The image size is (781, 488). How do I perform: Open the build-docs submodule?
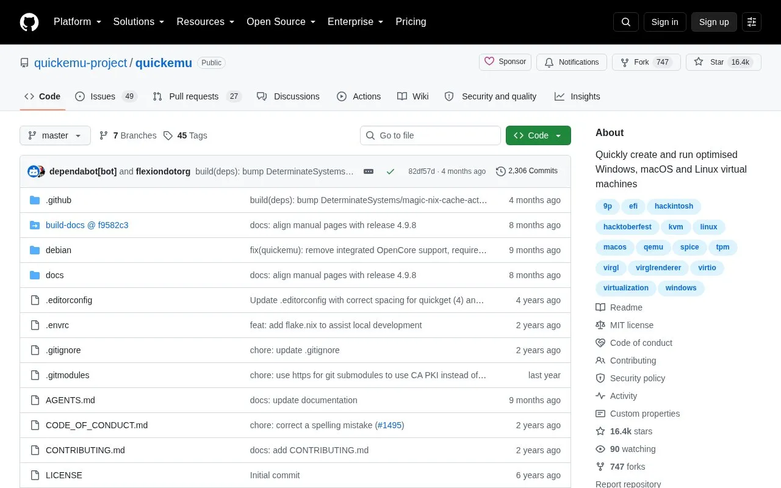[87, 225]
